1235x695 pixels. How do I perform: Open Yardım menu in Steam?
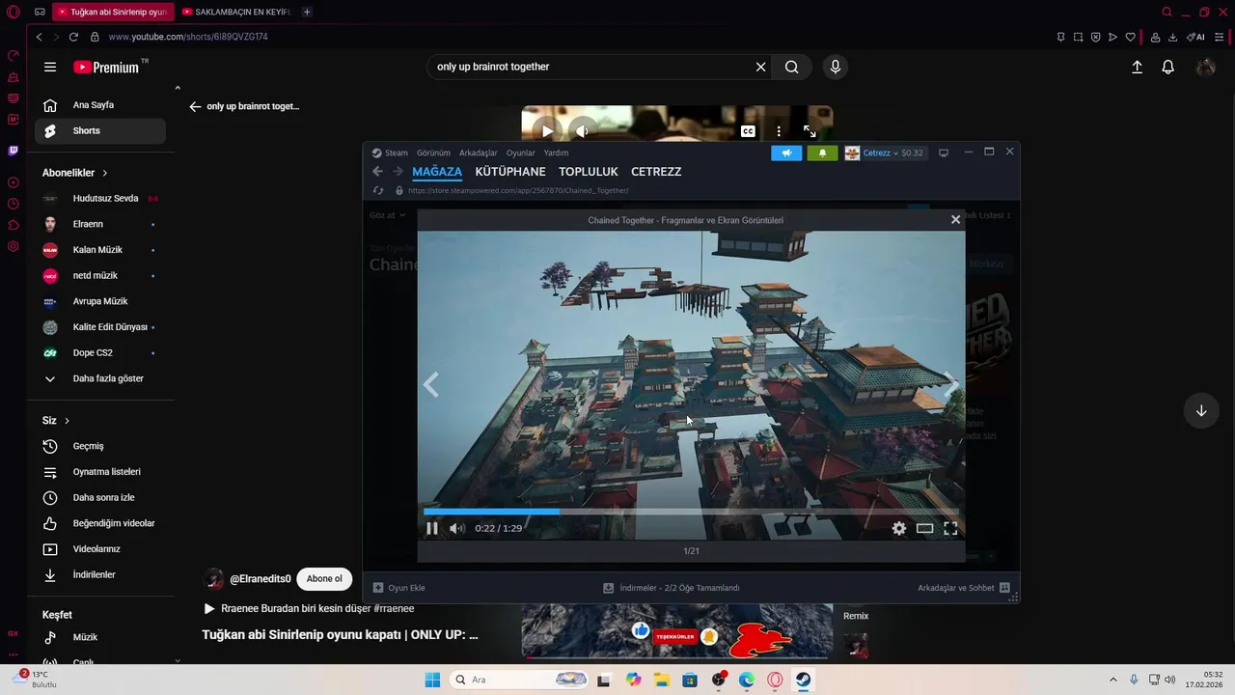556,153
